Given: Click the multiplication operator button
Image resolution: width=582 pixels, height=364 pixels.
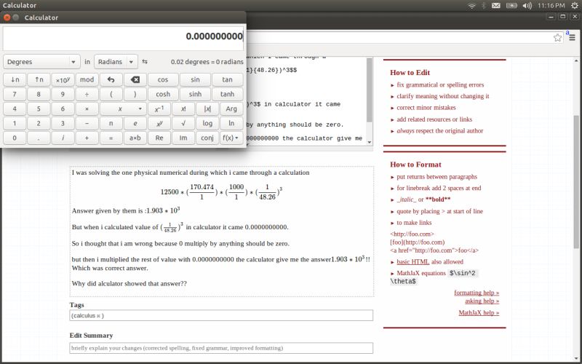Looking at the screenshot, I should (x=87, y=108).
